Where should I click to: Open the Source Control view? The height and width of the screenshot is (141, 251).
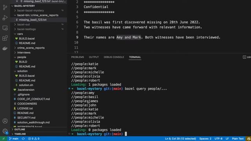pos(5,7)
